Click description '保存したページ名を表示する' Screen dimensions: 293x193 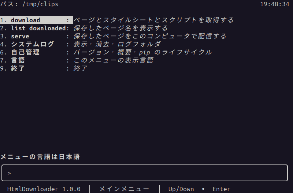[x=121, y=28]
